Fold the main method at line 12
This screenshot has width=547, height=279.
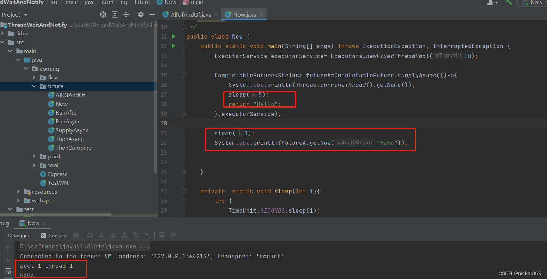pyautogui.click(x=184, y=46)
